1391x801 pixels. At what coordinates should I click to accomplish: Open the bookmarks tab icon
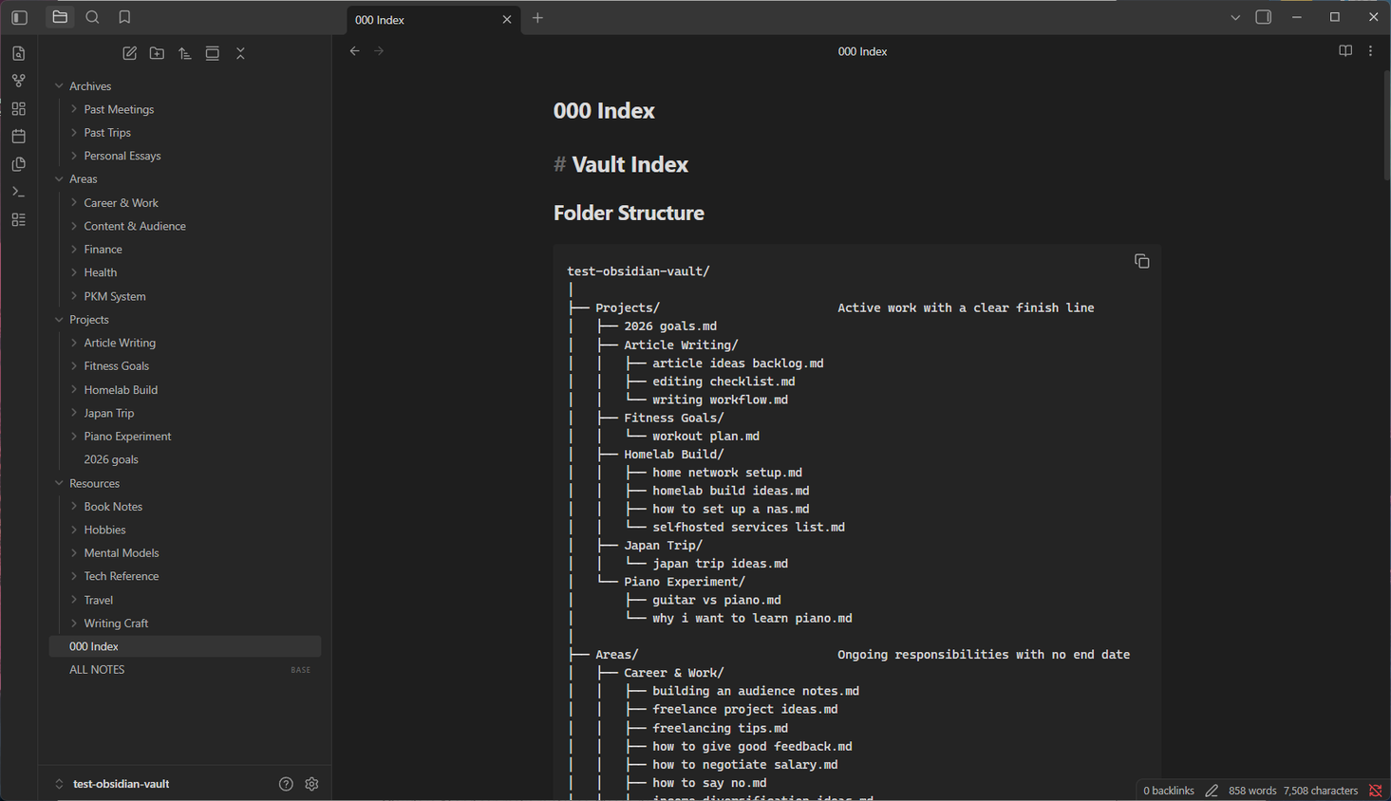(x=124, y=17)
